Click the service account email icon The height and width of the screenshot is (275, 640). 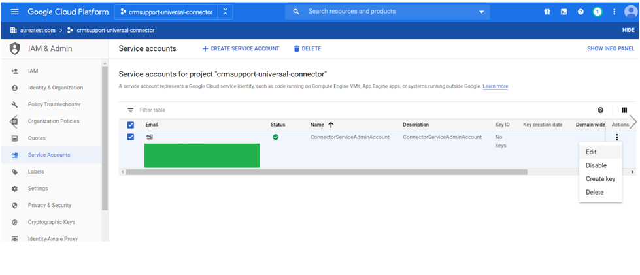150,137
